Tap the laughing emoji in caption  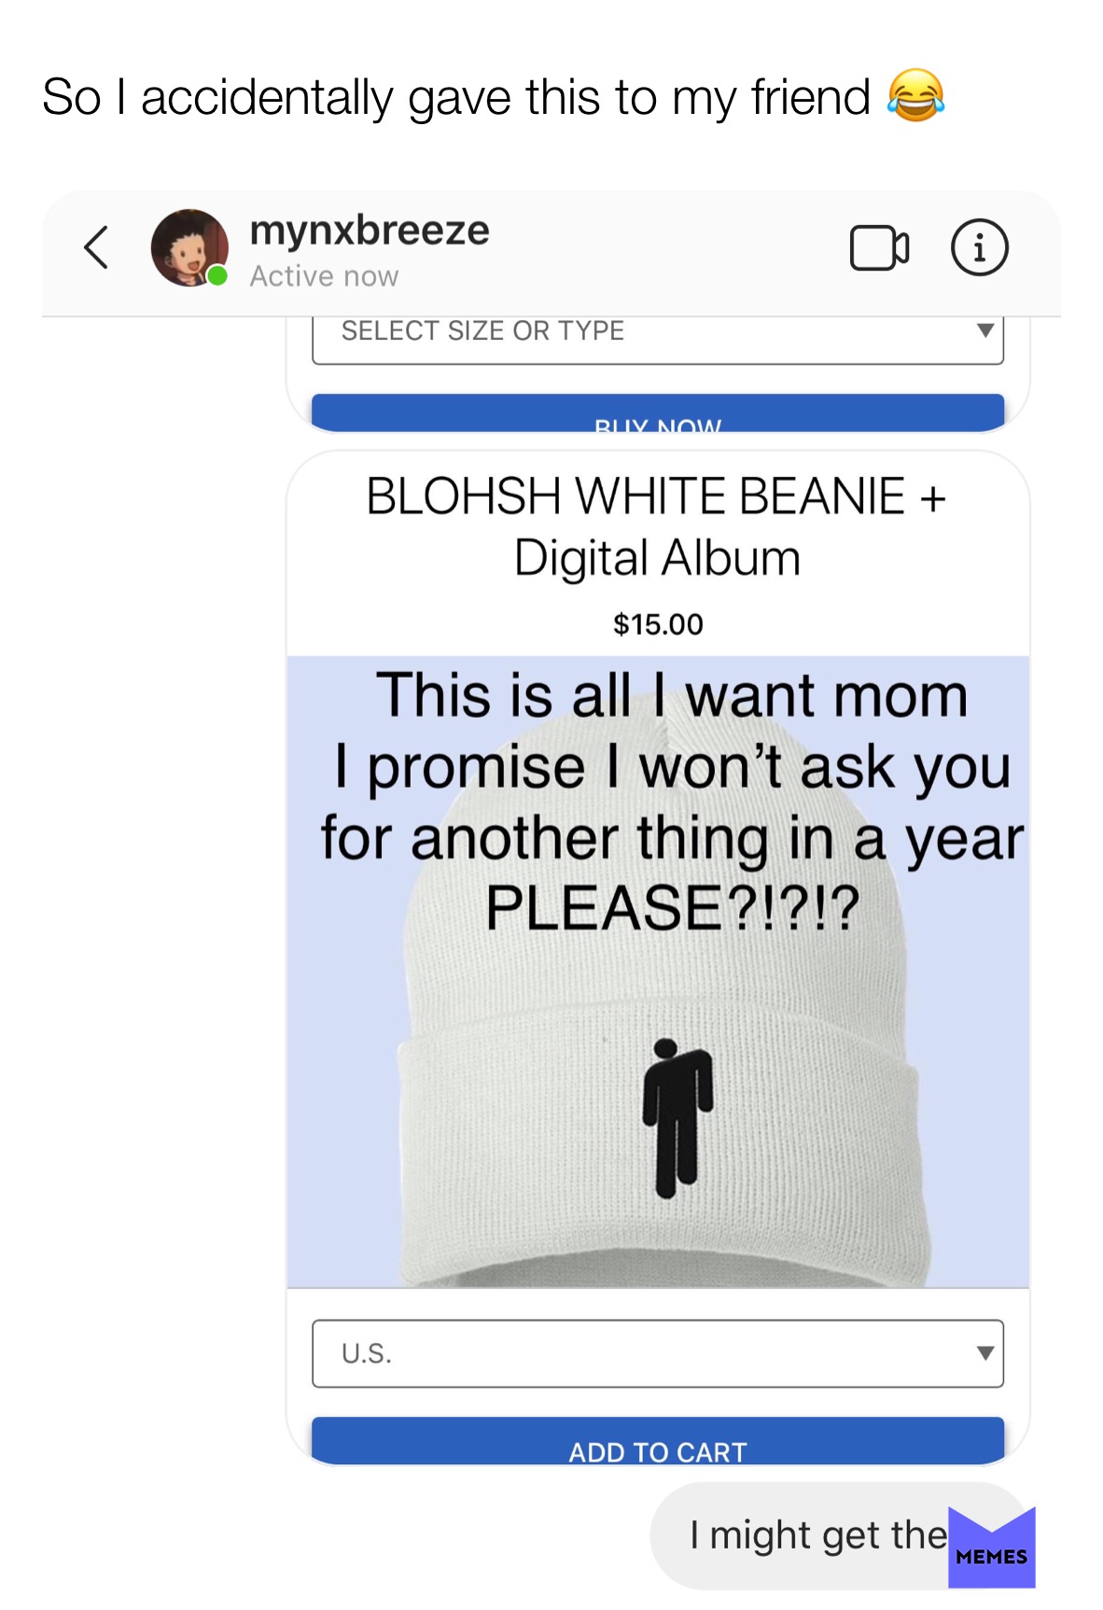click(x=915, y=95)
